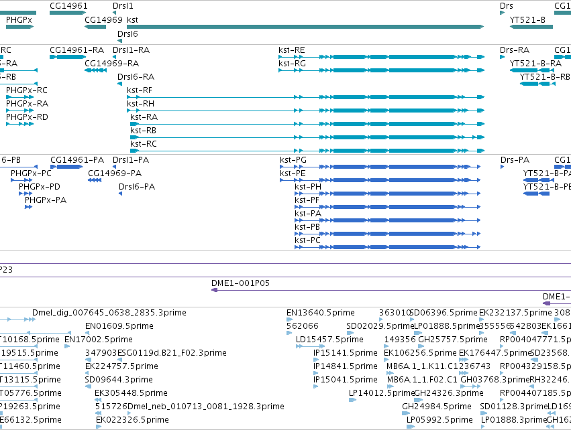571x430 pixels.
Task: Select the Drsl1-PA protein label
Action: coord(131,160)
